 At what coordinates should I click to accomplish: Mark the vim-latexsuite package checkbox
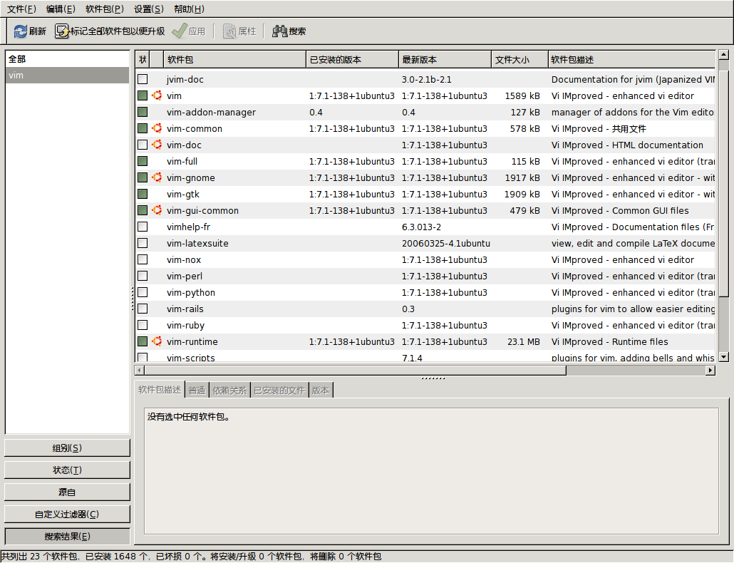tap(143, 243)
